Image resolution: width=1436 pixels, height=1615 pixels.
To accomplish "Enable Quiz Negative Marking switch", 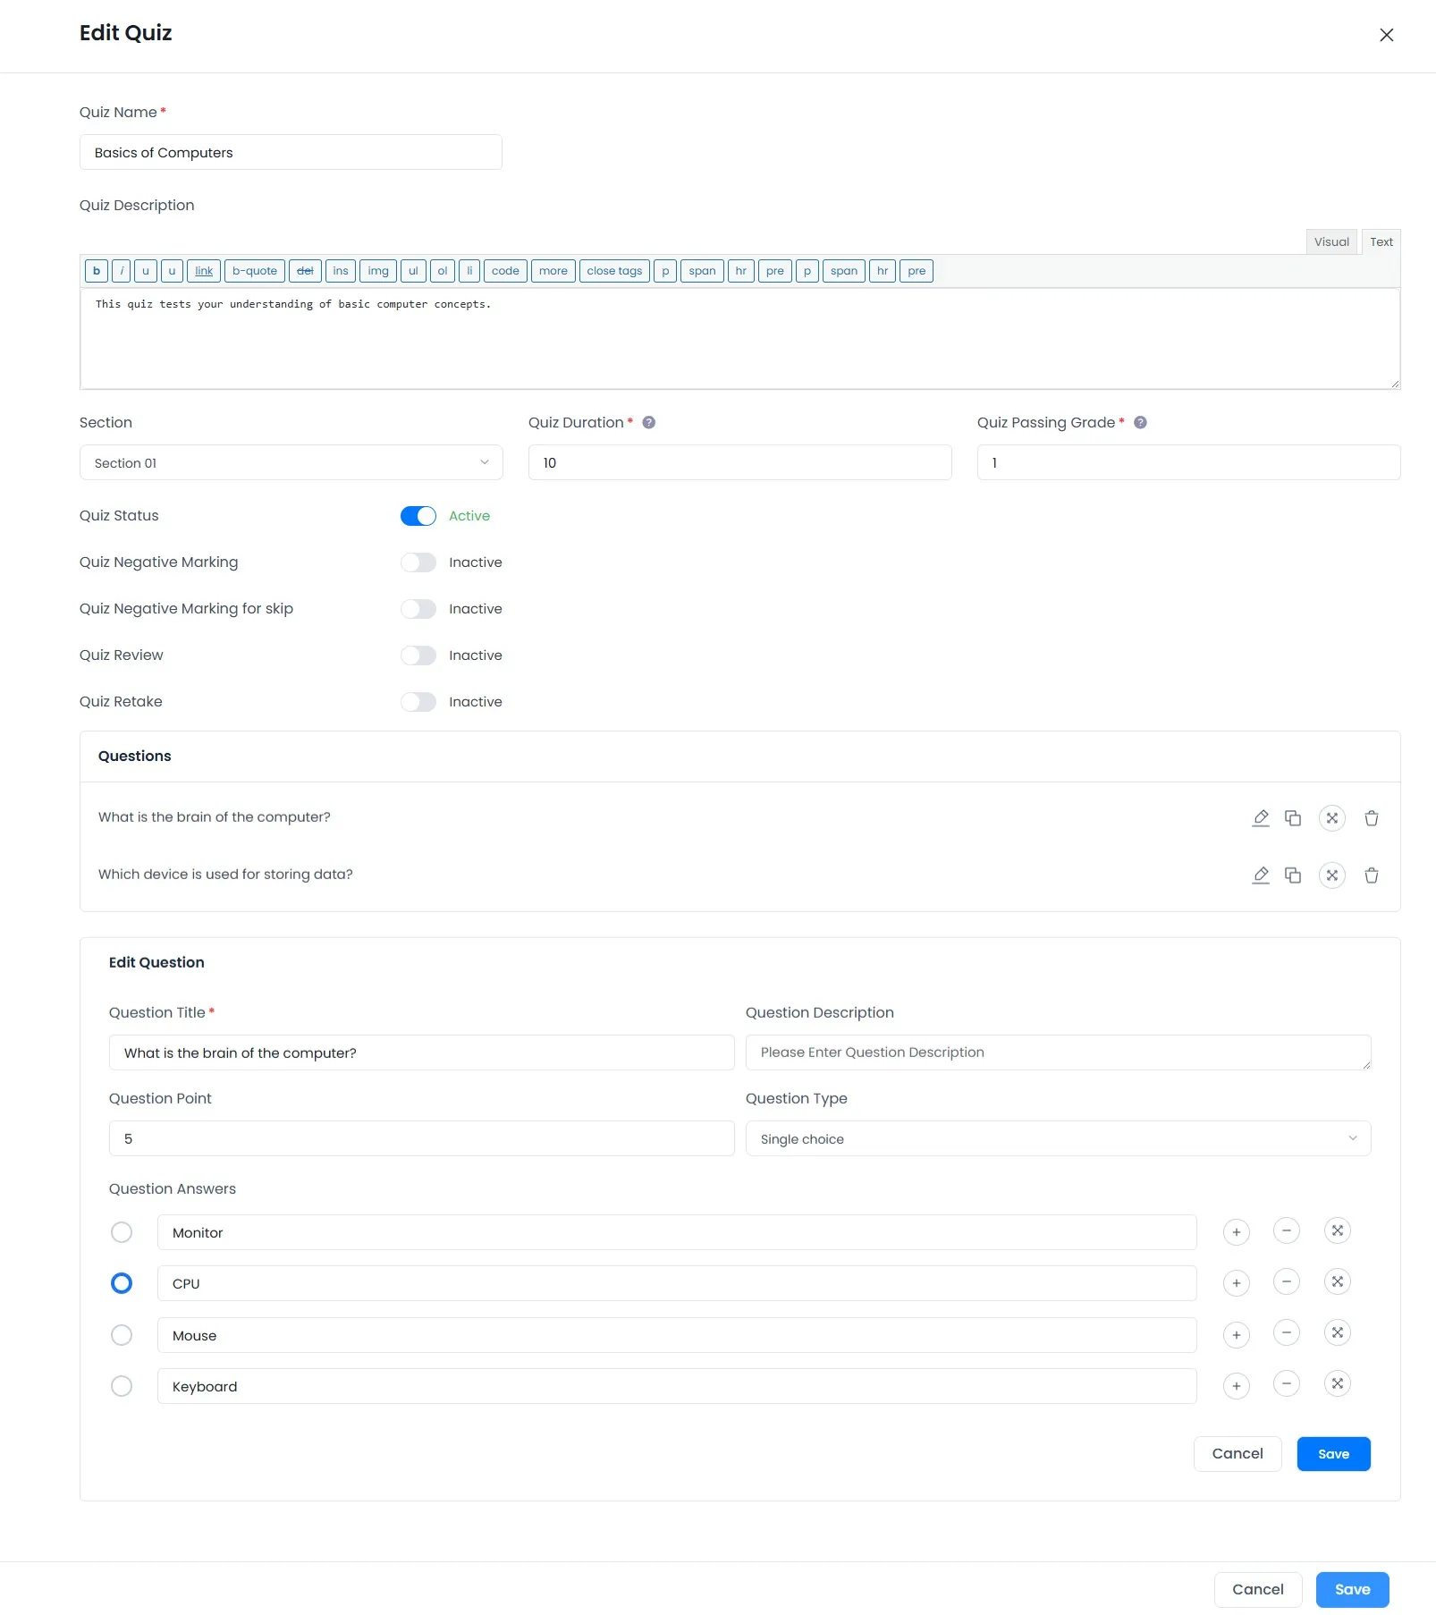I will 418,562.
